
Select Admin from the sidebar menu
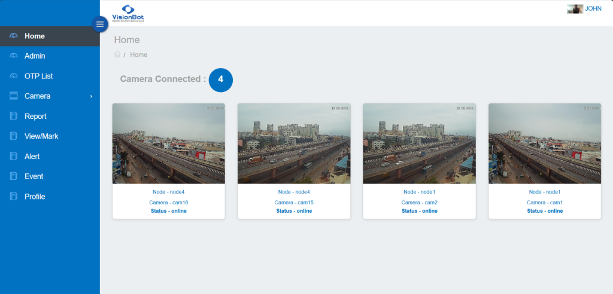click(x=35, y=56)
